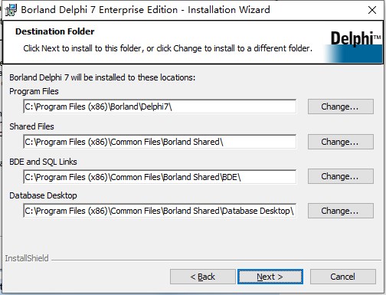This screenshot has height=295, width=386.
Task: Click the wizard title bar text
Action: (x=146, y=10)
